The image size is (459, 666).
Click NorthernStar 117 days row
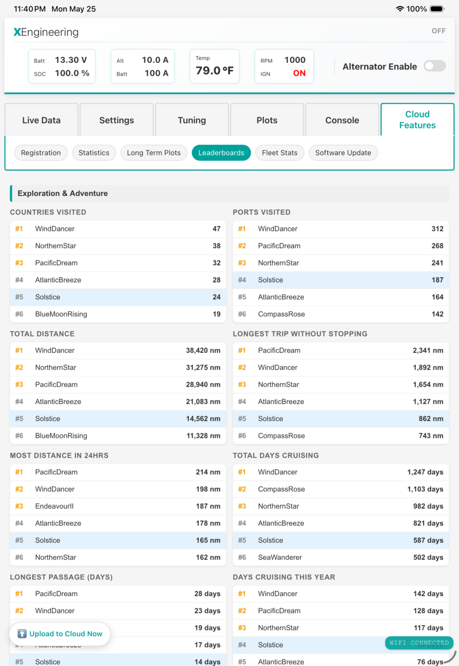coord(341,628)
